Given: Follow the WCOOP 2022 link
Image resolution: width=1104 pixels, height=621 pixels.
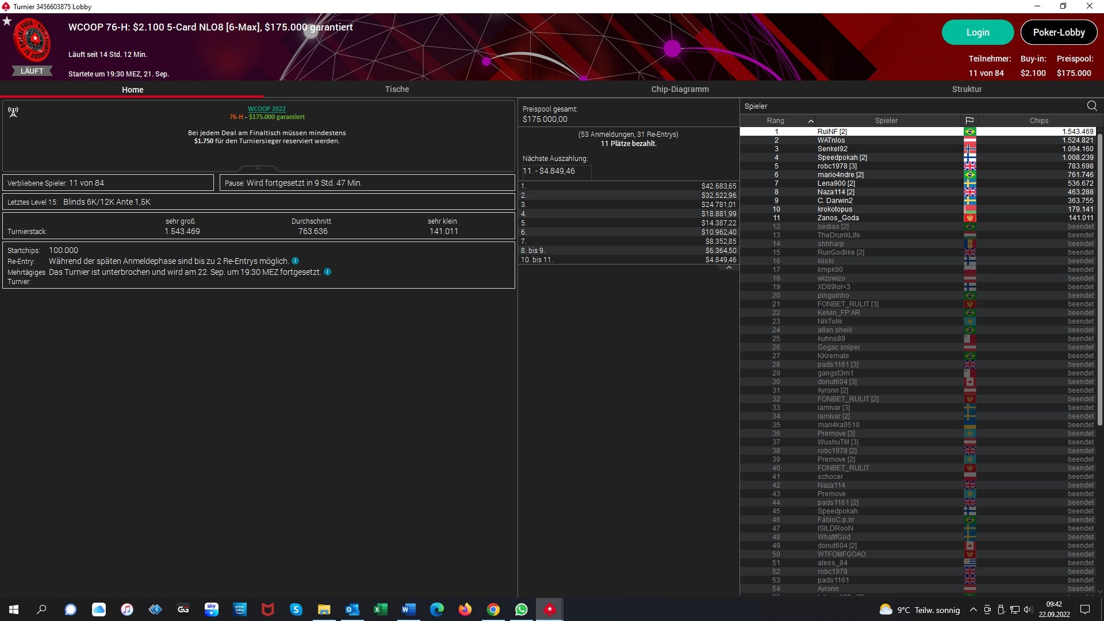Looking at the screenshot, I should 266,109.
